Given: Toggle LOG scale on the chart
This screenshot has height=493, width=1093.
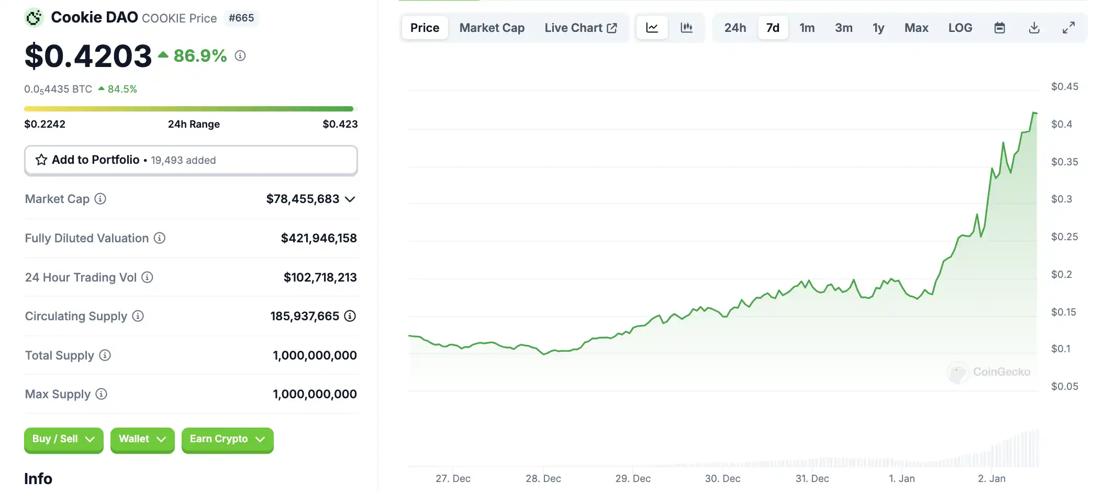Looking at the screenshot, I should [x=960, y=28].
